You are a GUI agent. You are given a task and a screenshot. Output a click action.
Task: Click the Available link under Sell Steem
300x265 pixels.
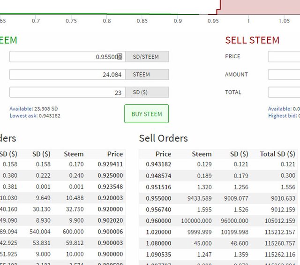click(x=284, y=109)
